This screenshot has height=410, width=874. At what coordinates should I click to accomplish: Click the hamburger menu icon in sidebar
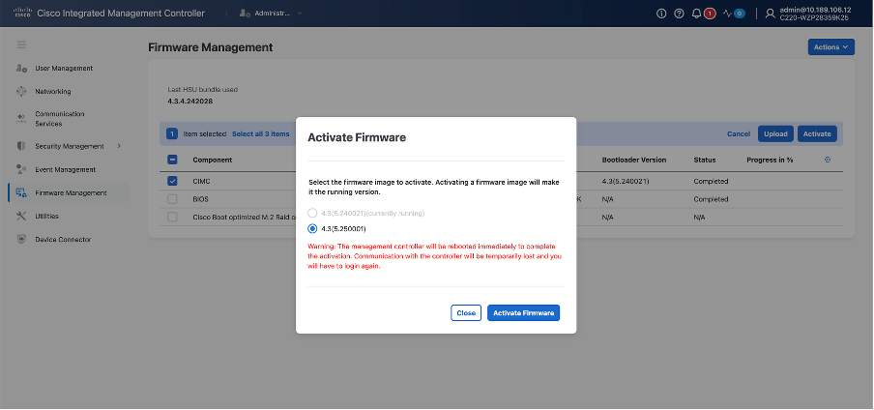tap(22, 45)
